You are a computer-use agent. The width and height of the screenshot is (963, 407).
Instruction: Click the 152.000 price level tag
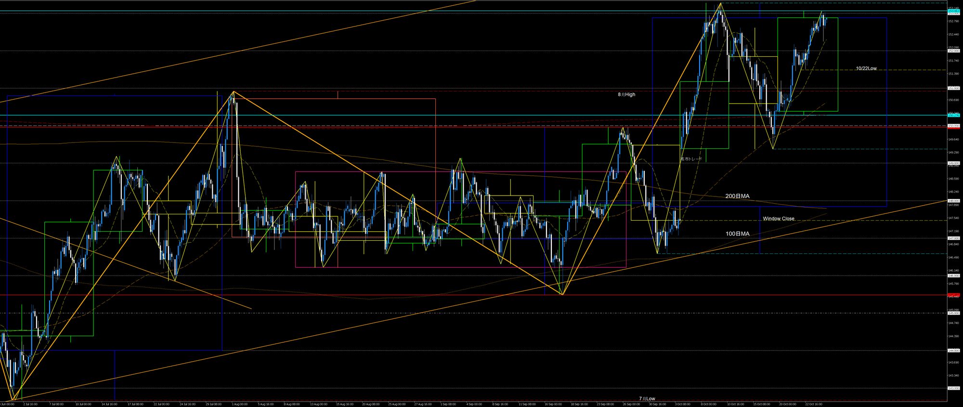(953, 51)
